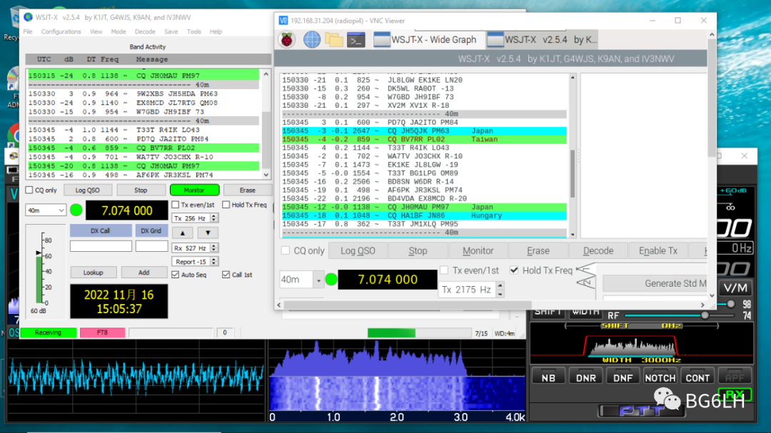
Task: Open the Configurations menu
Action: (61, 31)
